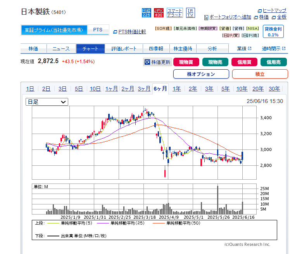The height and width of the screenshot is (254, 290).
Task: Select the 3年 chart range
Action: [209, 89]
